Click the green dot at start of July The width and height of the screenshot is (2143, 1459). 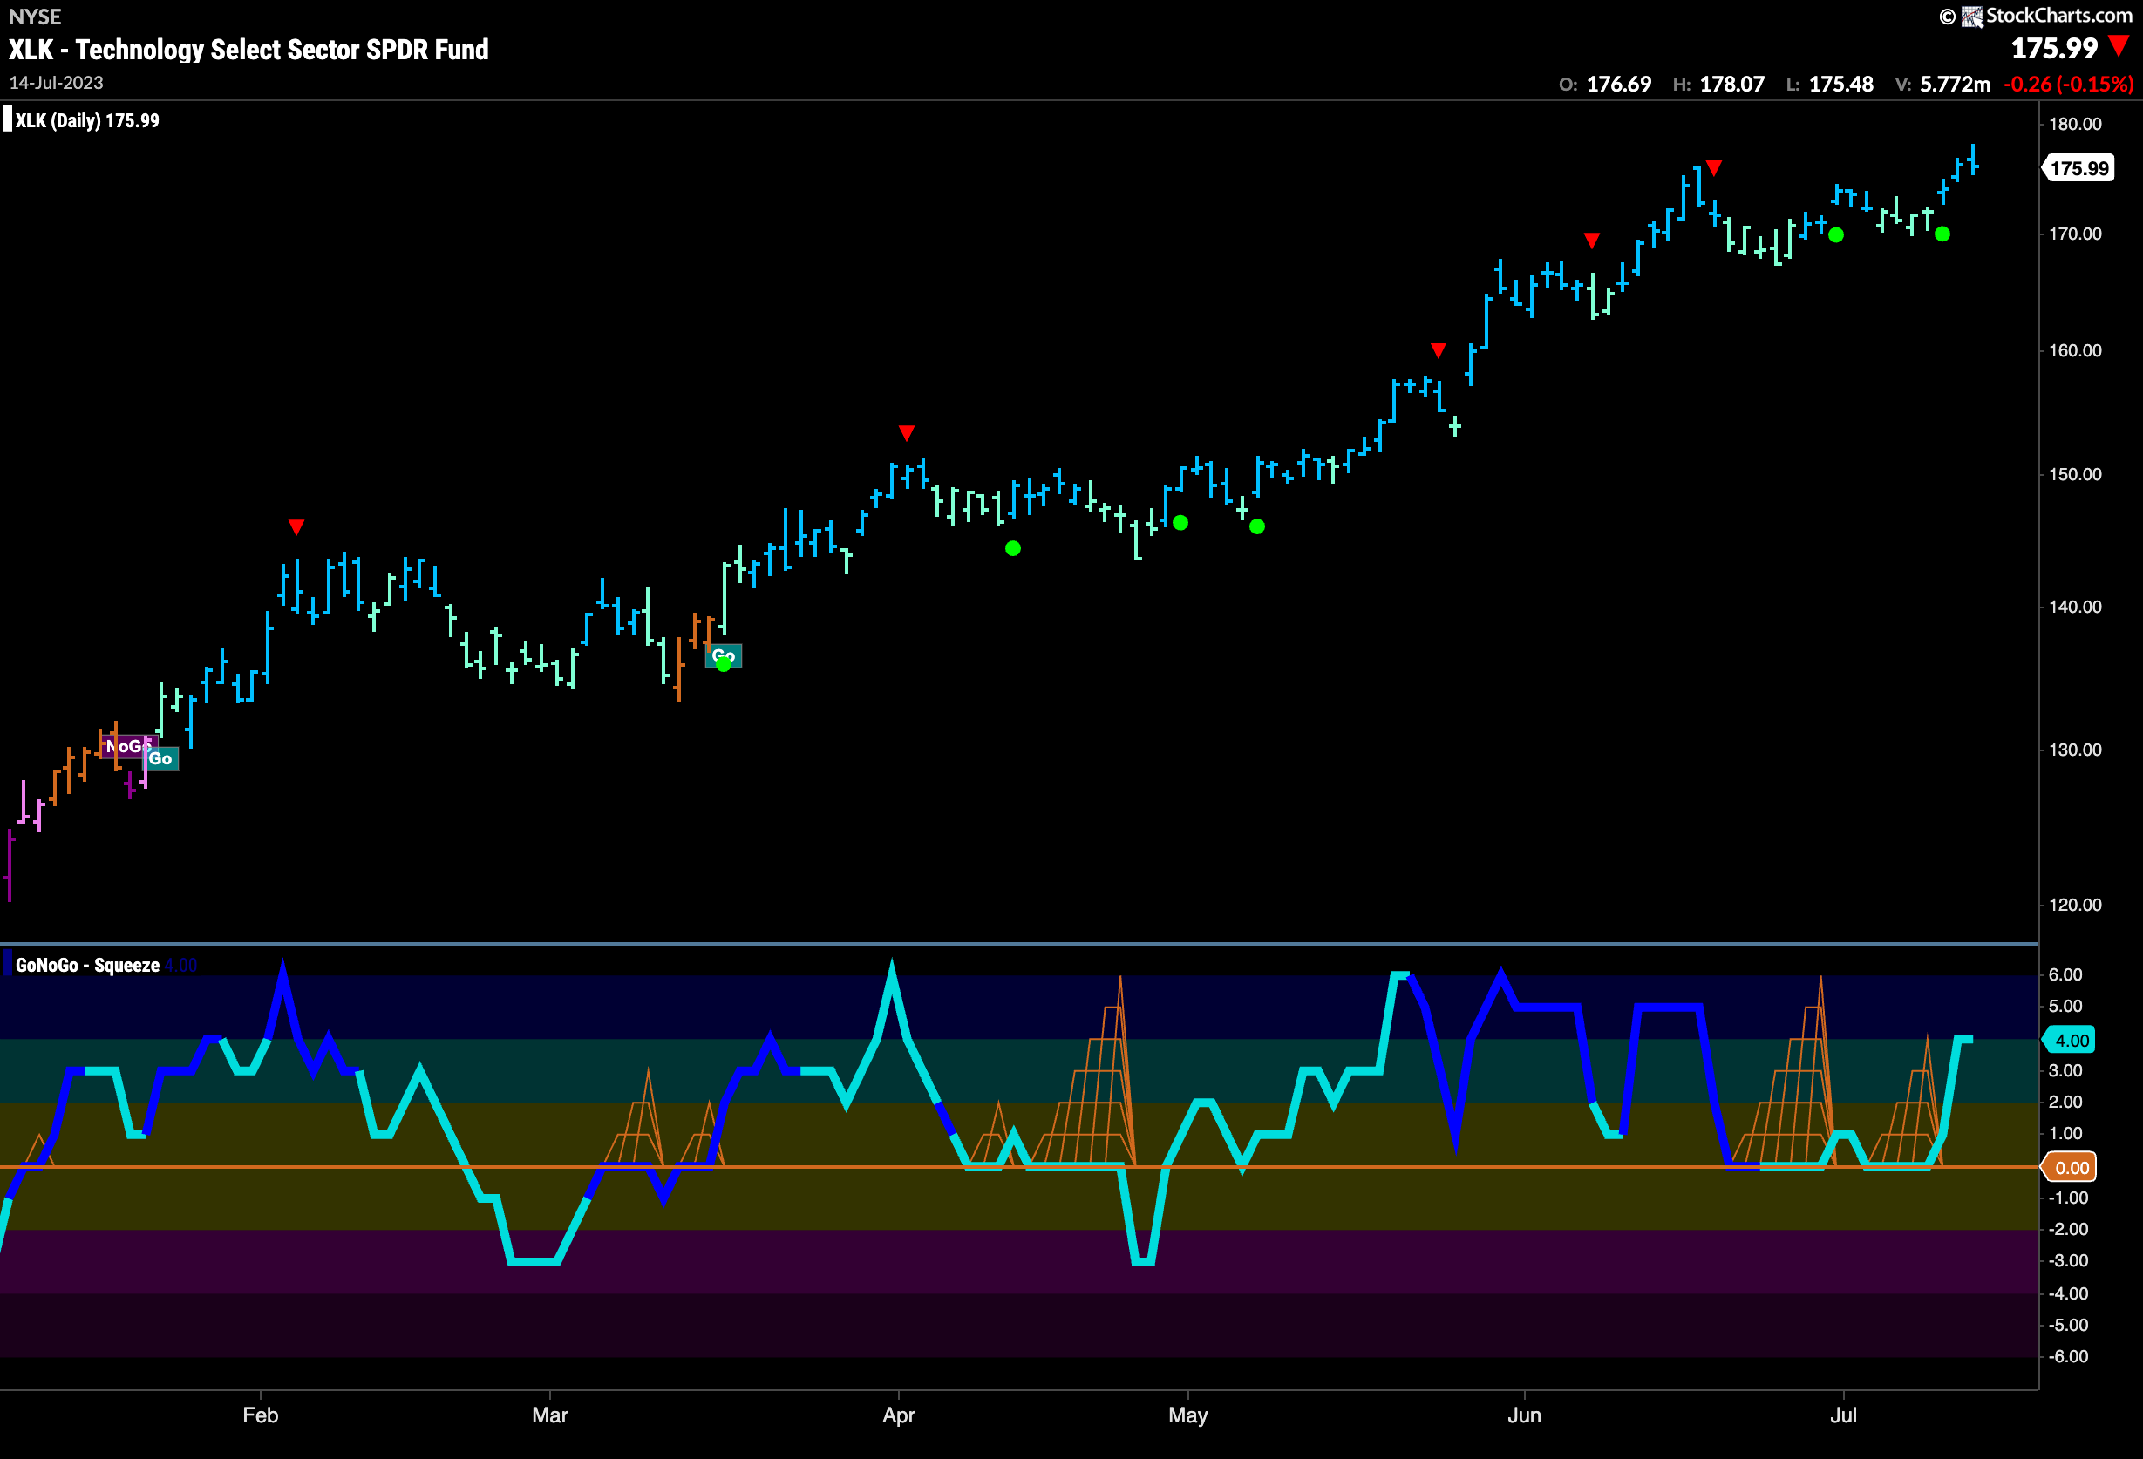pos(1836,235)
